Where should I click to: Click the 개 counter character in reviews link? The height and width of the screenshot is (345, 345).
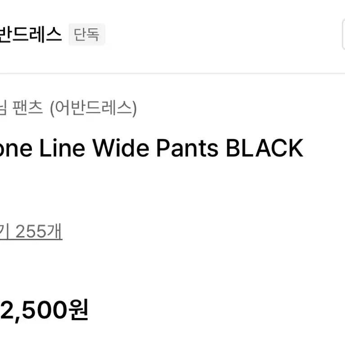click(x=55, y=231)
